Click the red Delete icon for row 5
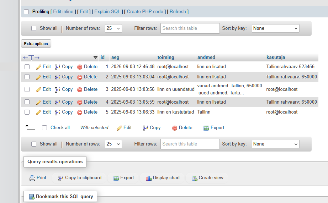Viewport: 328px width, 203px height. pos(80,112)
